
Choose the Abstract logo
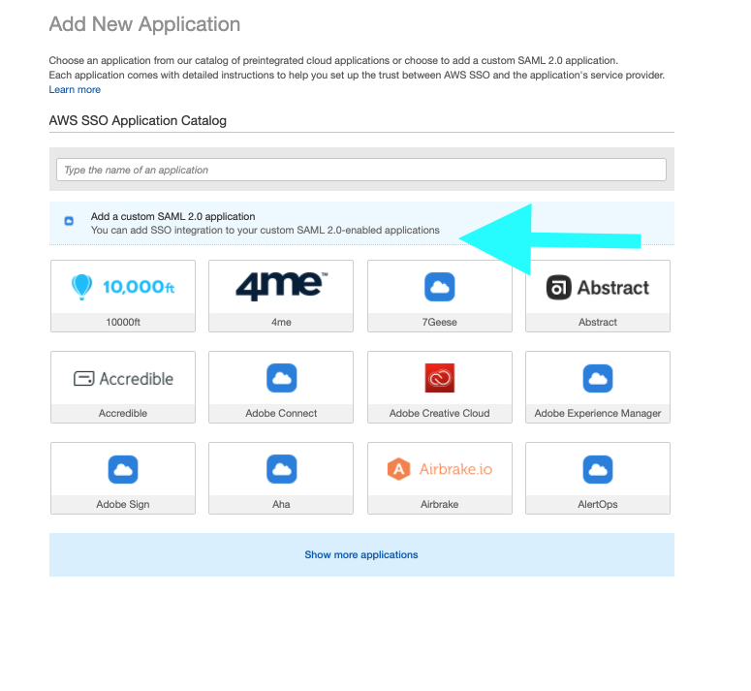coord(597,287)
